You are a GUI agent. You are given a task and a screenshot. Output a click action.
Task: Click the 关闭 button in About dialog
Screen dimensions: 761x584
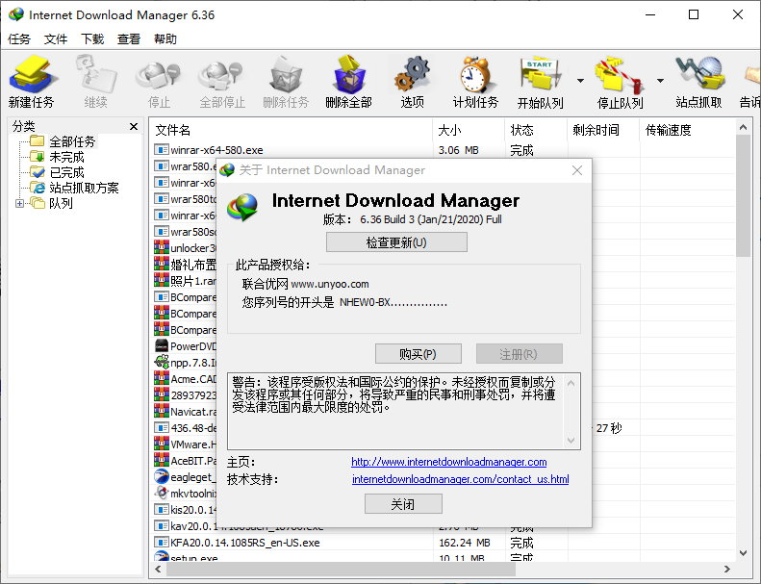pos(403,504)
